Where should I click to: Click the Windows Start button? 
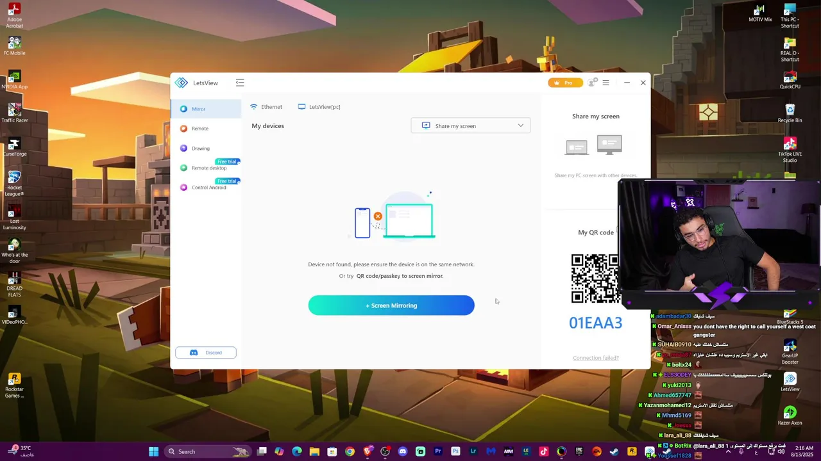[x=154, y=451]
